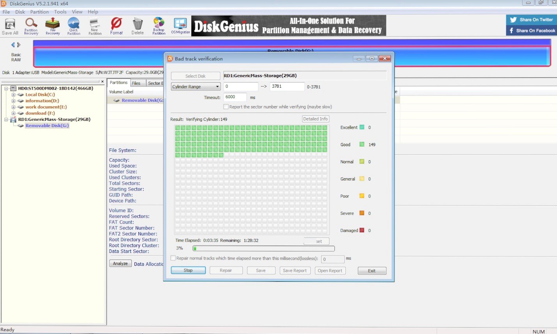The width and height of the screenshot is (557, 334).
Task: Click the HD0 hard disk icon
Action: point(13,88)
